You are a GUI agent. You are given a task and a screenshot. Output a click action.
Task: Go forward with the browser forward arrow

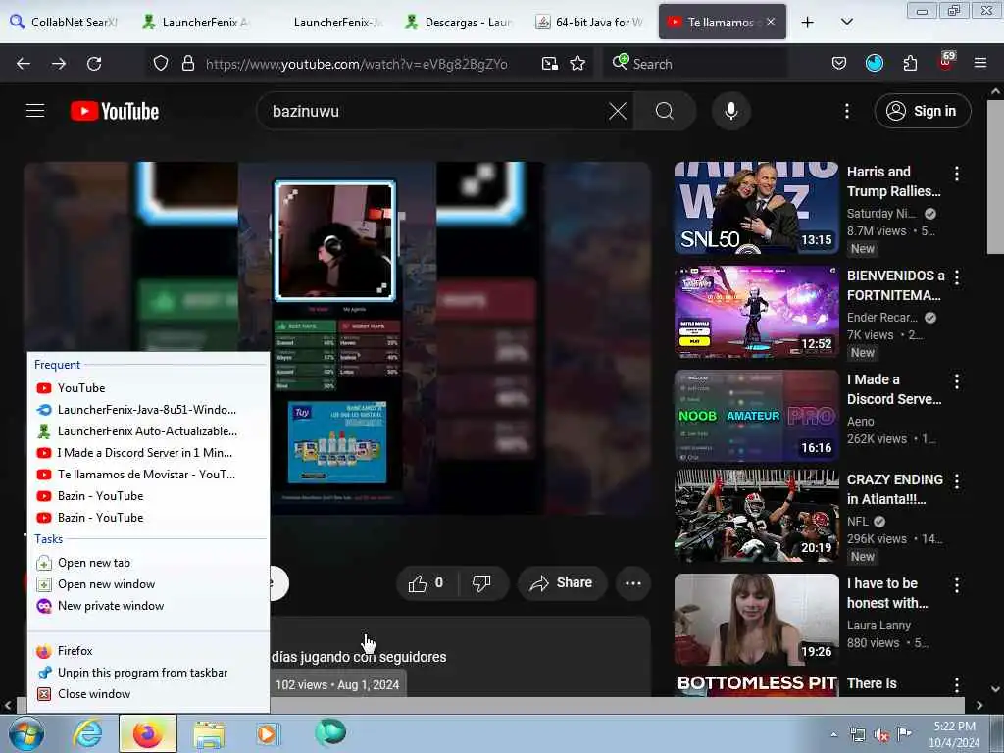coord(59,64)
